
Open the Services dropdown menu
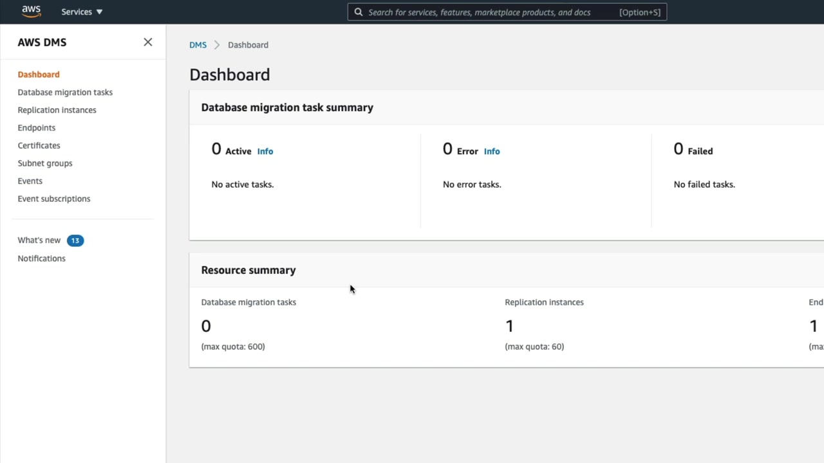[x=82, y=12]
